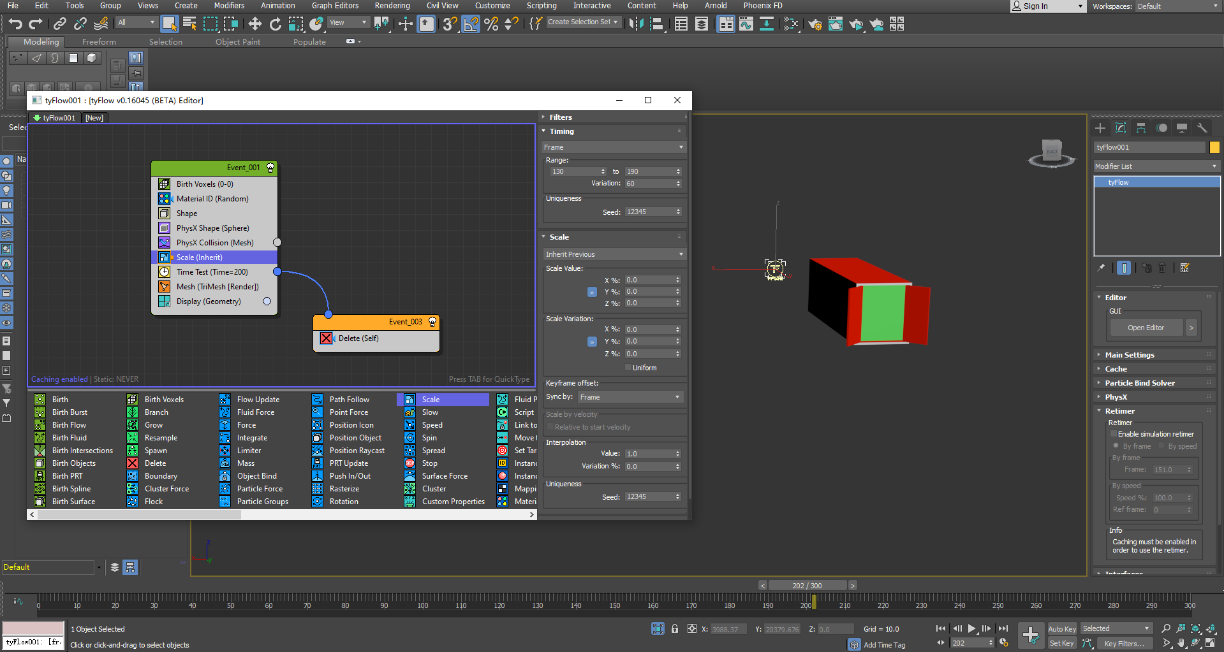
Task: Toggle the Angle Snap tool
Action: pyautogui.click(x=471, y=24)
